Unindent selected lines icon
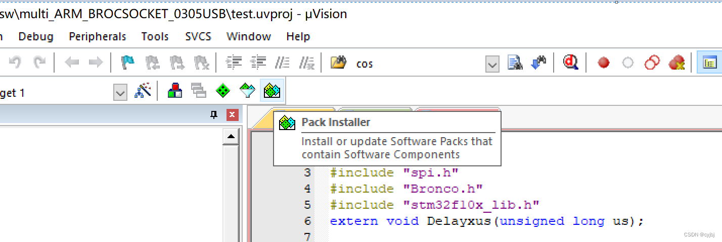 coord(258,63)
